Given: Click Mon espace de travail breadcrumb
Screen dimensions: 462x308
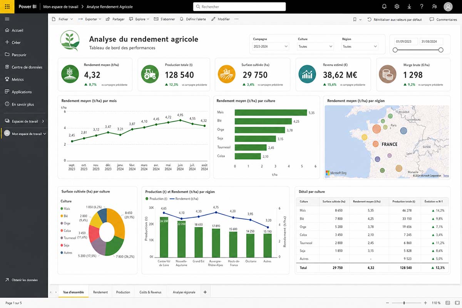Looking at the screenshot, I should coord(60,7).
